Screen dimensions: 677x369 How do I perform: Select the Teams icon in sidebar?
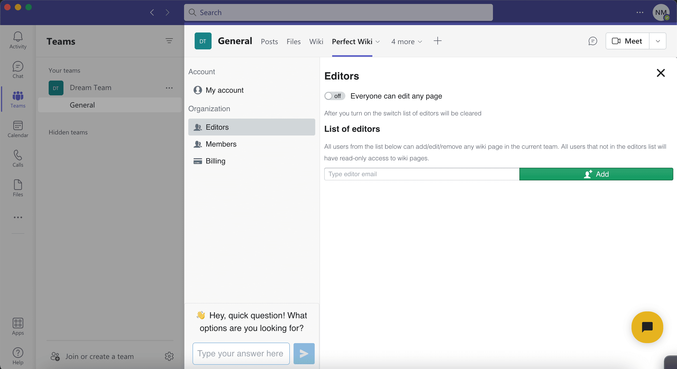click(x=18, y=99)
